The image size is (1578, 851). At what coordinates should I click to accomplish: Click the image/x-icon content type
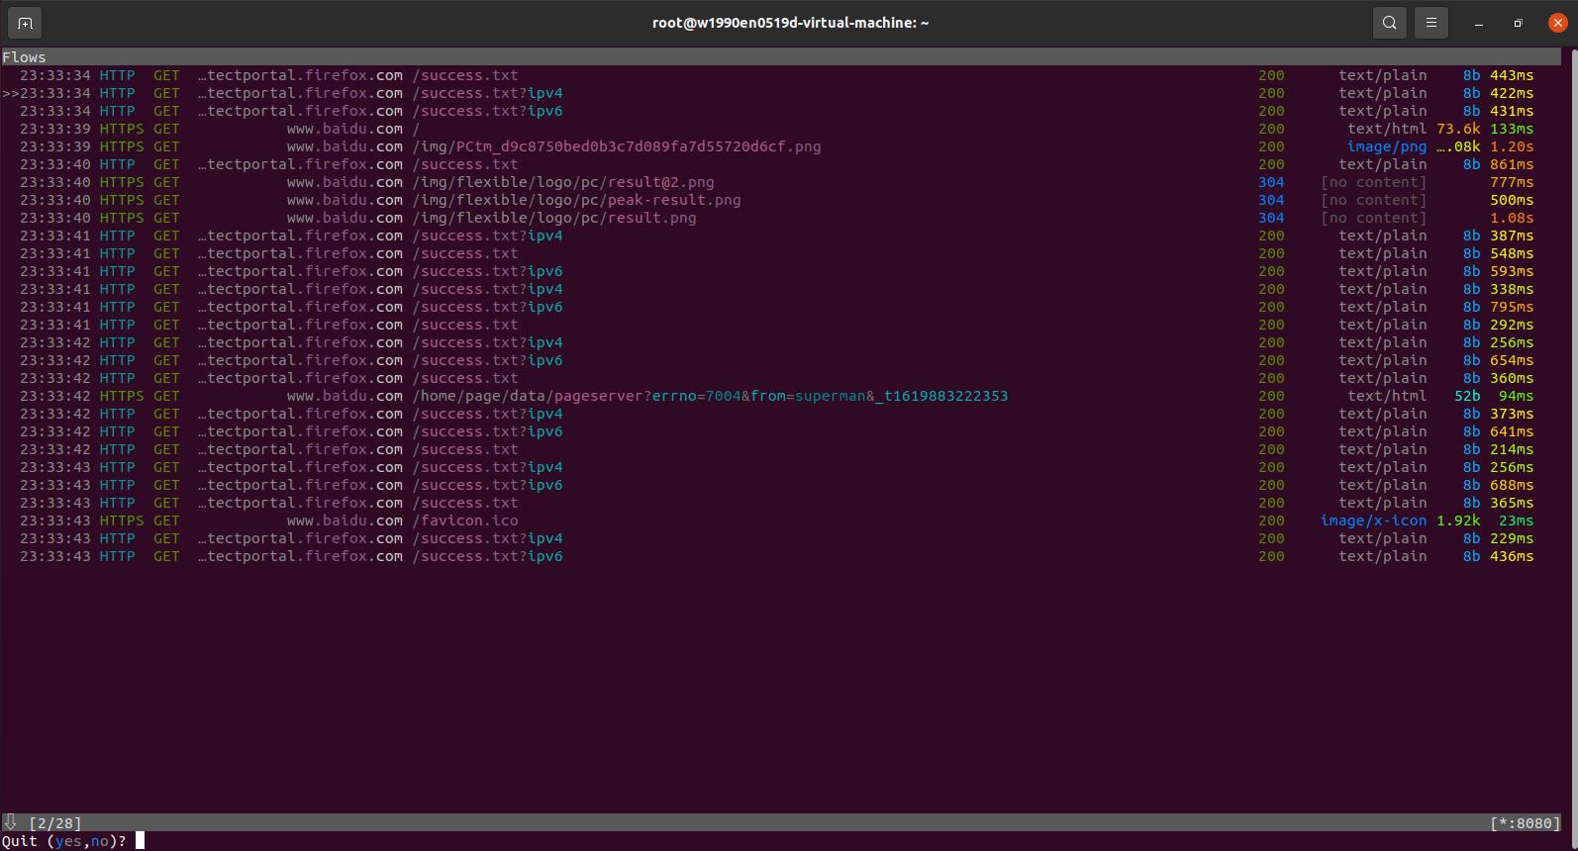[x=1374, y=520]
